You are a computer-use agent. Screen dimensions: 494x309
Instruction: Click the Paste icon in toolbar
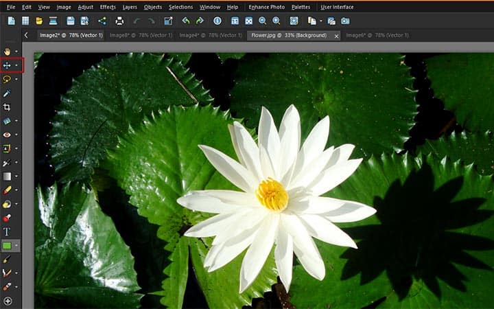tap(311, 21)
